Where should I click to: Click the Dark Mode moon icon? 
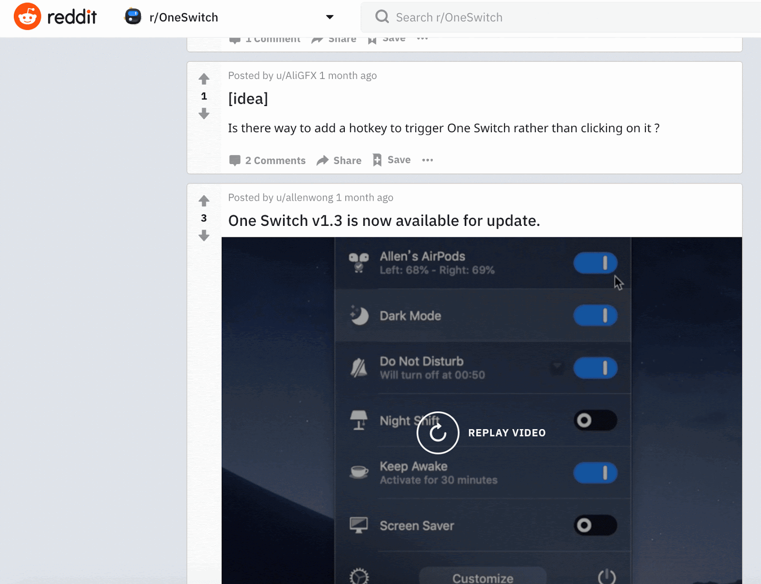point(359,315)
